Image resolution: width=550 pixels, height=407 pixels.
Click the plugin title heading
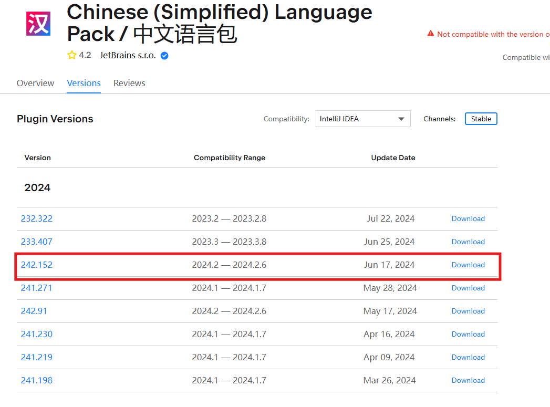point(220,23)
